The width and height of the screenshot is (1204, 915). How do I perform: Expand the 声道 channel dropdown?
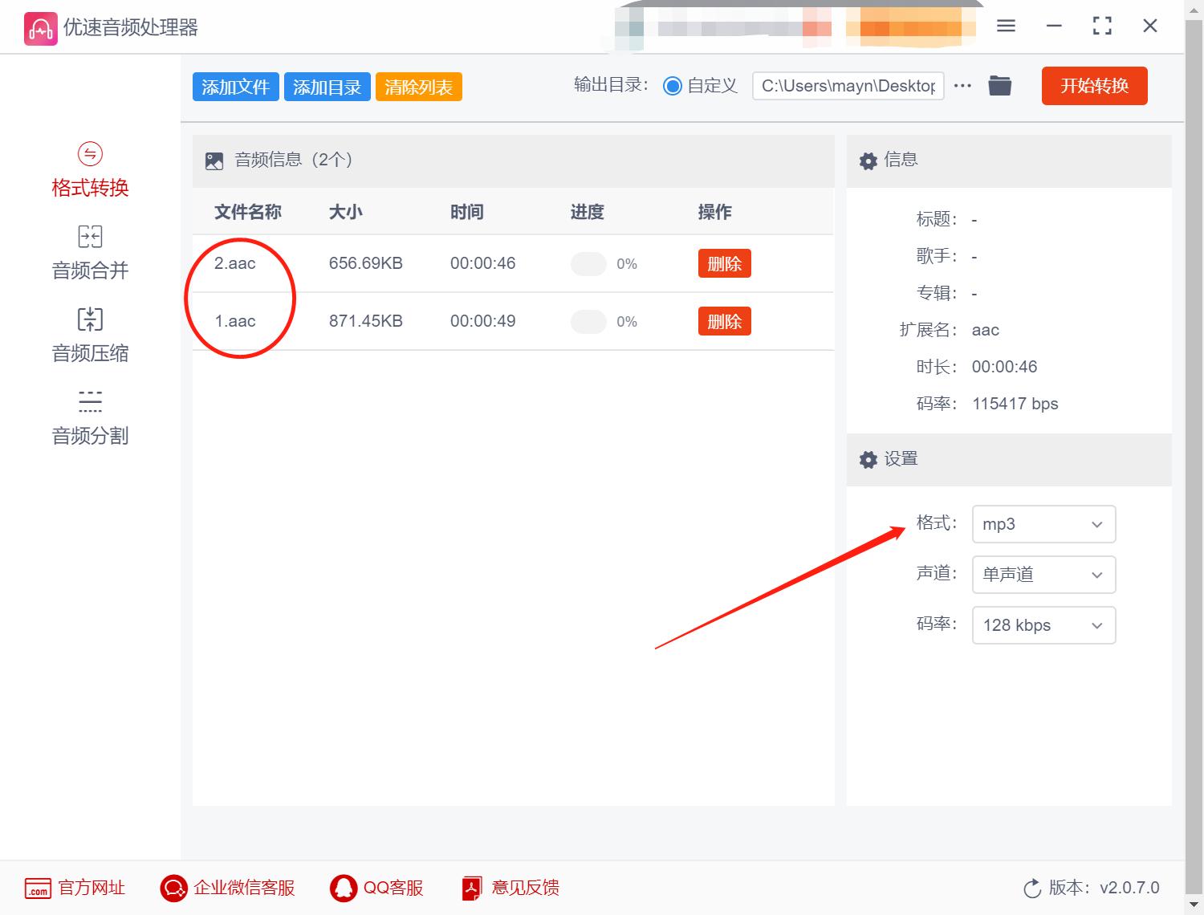click(x=1043, y=575)
